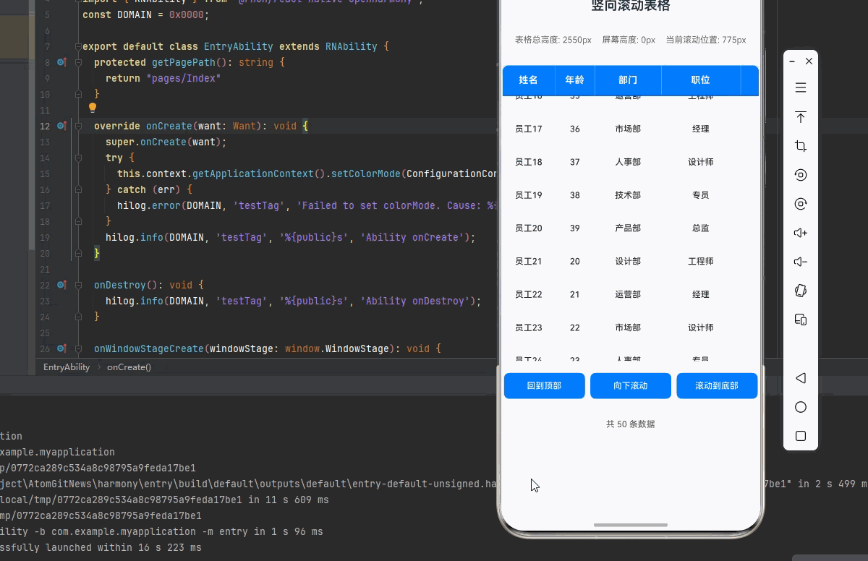Click the 专员 cell in 员工19 row
Screen dimensions: 868x561
[x=700, y=195]
